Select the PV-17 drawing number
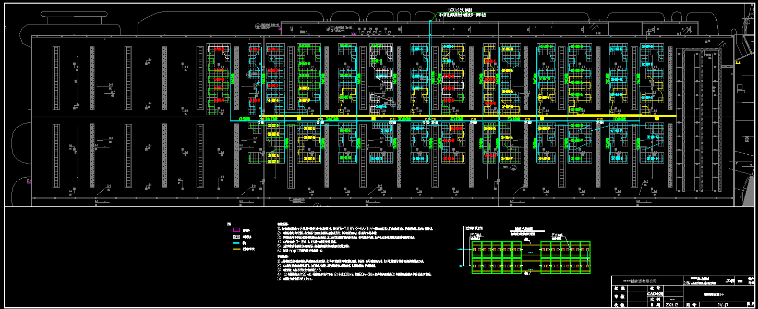The height and width of the screenshot is (309, 758). [x=723, y=305]
